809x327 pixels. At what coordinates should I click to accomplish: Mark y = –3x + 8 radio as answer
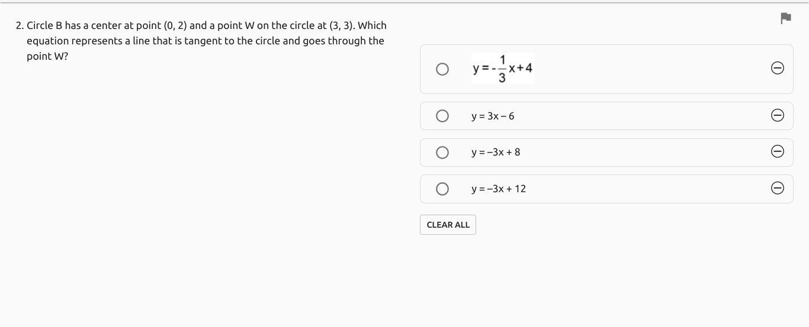442,153
